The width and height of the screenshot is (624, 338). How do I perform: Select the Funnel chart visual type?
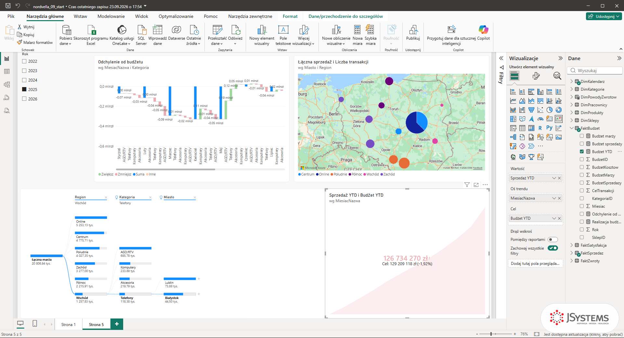(531, 110)
